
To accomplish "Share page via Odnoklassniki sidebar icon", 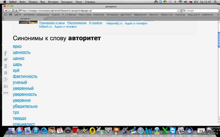I will tap(5, 66).
